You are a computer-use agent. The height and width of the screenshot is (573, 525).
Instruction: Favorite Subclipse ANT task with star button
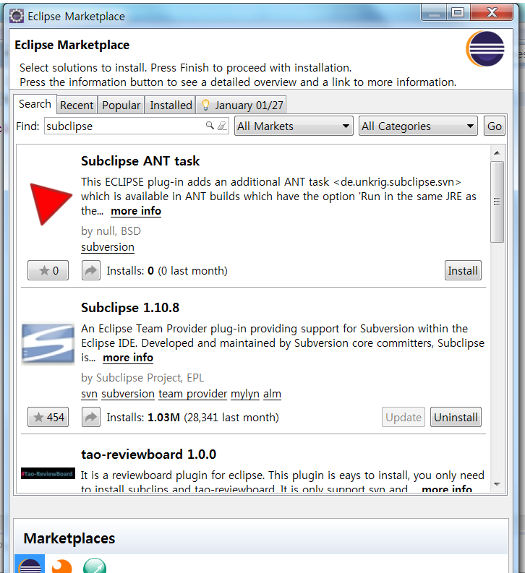[48, 270]
